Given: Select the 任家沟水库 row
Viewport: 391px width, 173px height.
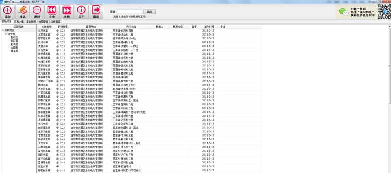Looking at the screenshot, I should tap(149, 93).
